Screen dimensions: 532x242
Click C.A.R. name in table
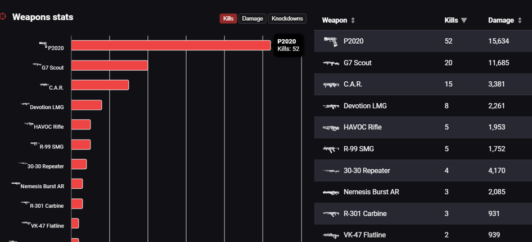coord(353,84)
